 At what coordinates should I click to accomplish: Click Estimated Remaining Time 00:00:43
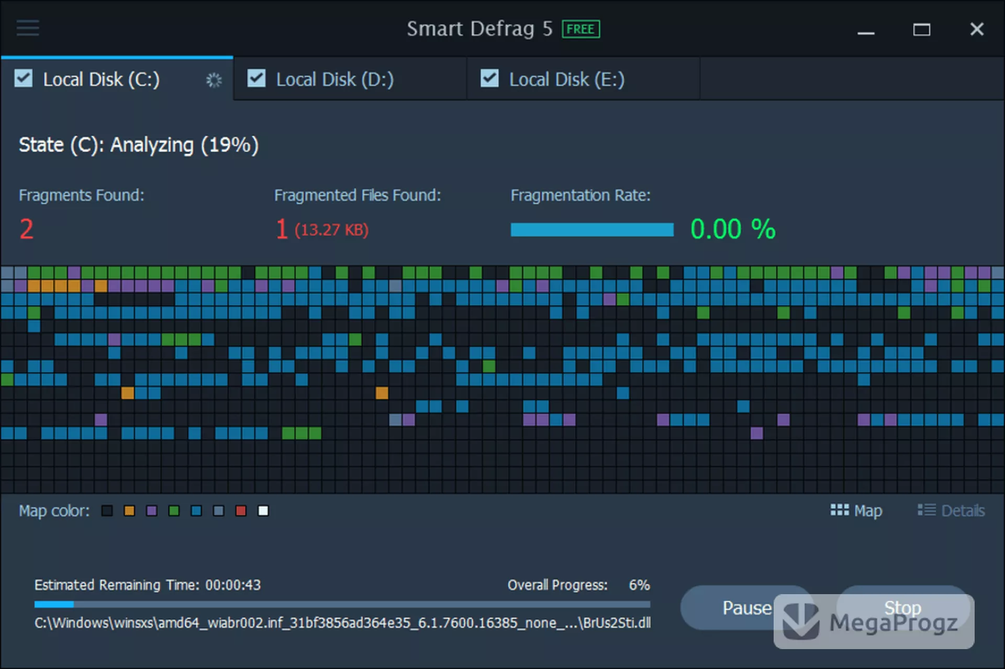point(148,585)
